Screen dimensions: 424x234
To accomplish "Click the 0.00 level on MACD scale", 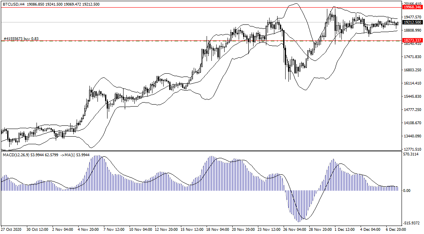I will 407,191.
